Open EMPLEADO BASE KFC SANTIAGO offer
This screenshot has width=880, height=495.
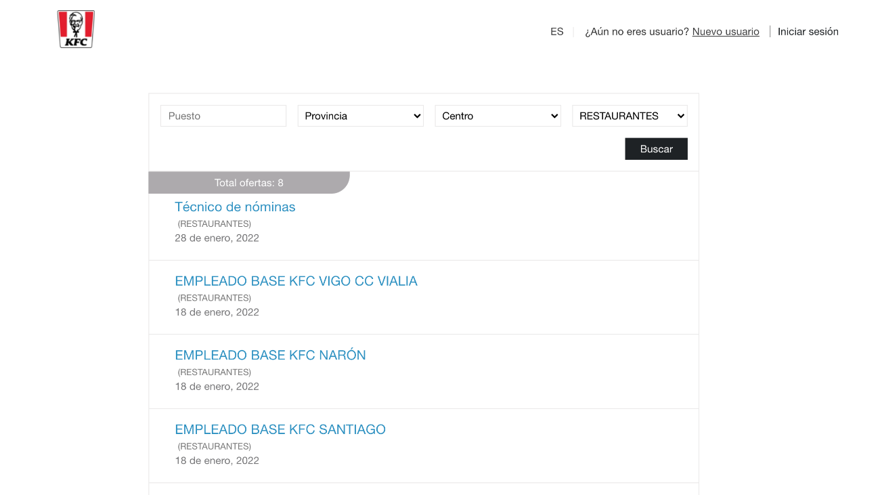click(x=280, y=429)
